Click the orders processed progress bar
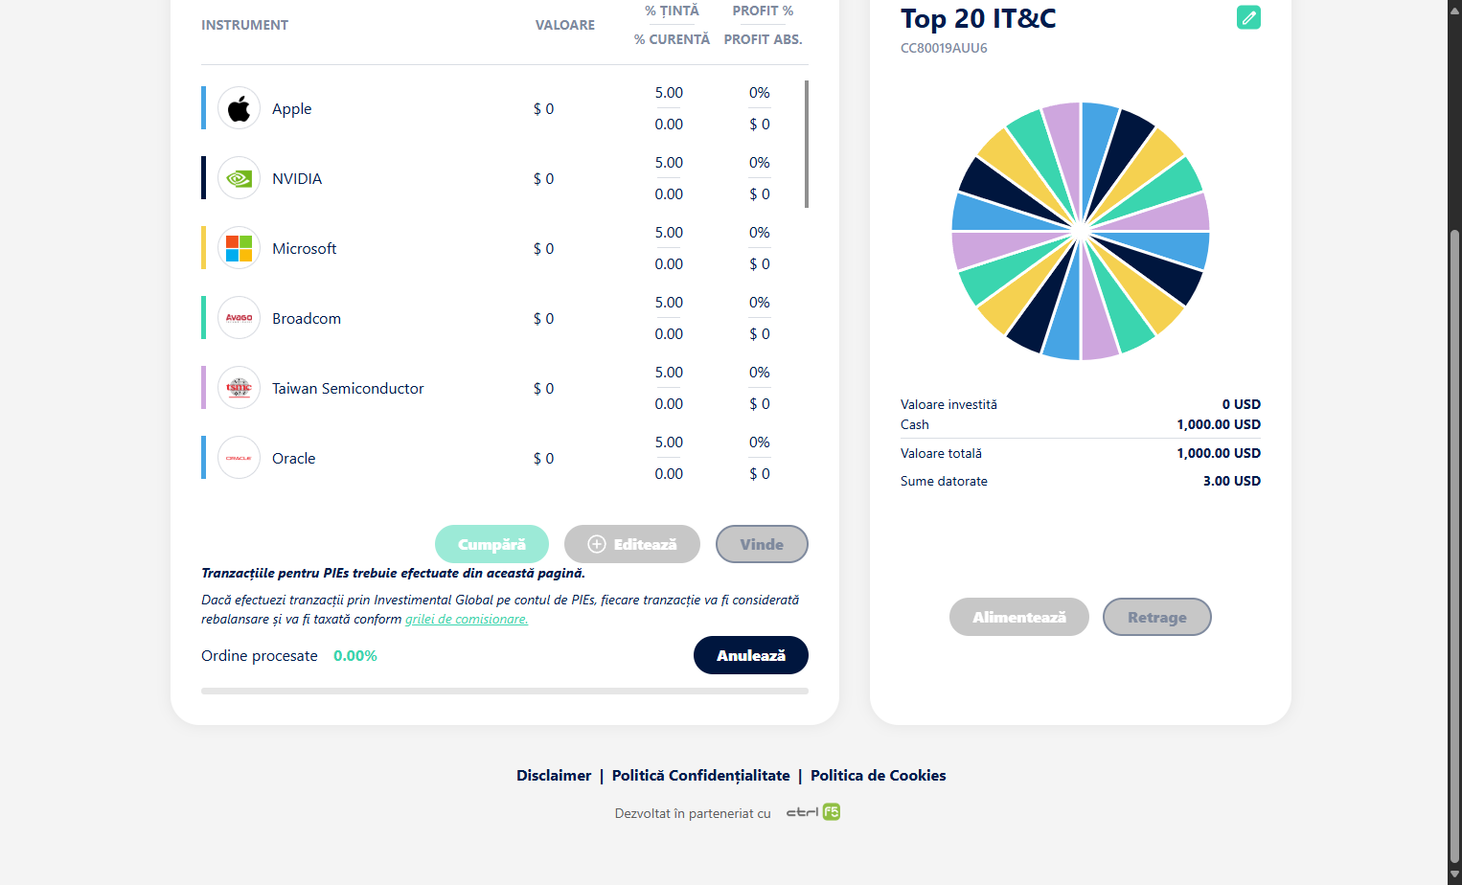This screenshot has height=885, width=1462. (x=505, y=691)
